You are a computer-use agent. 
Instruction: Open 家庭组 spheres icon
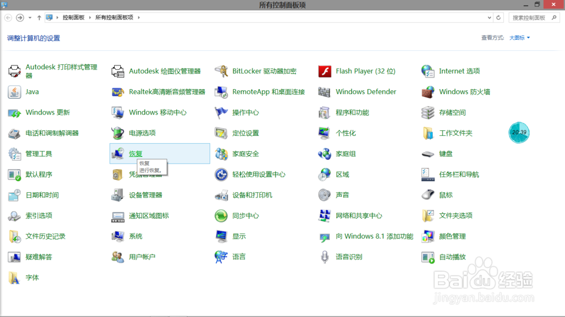coord(325,154)
